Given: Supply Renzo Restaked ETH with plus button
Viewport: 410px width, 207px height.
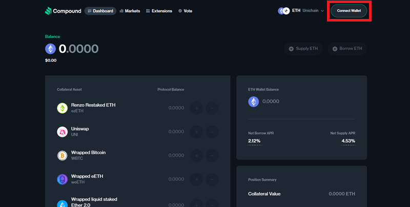Looking at the screenshot, I should pyautogui.click(x=197, y=108).
